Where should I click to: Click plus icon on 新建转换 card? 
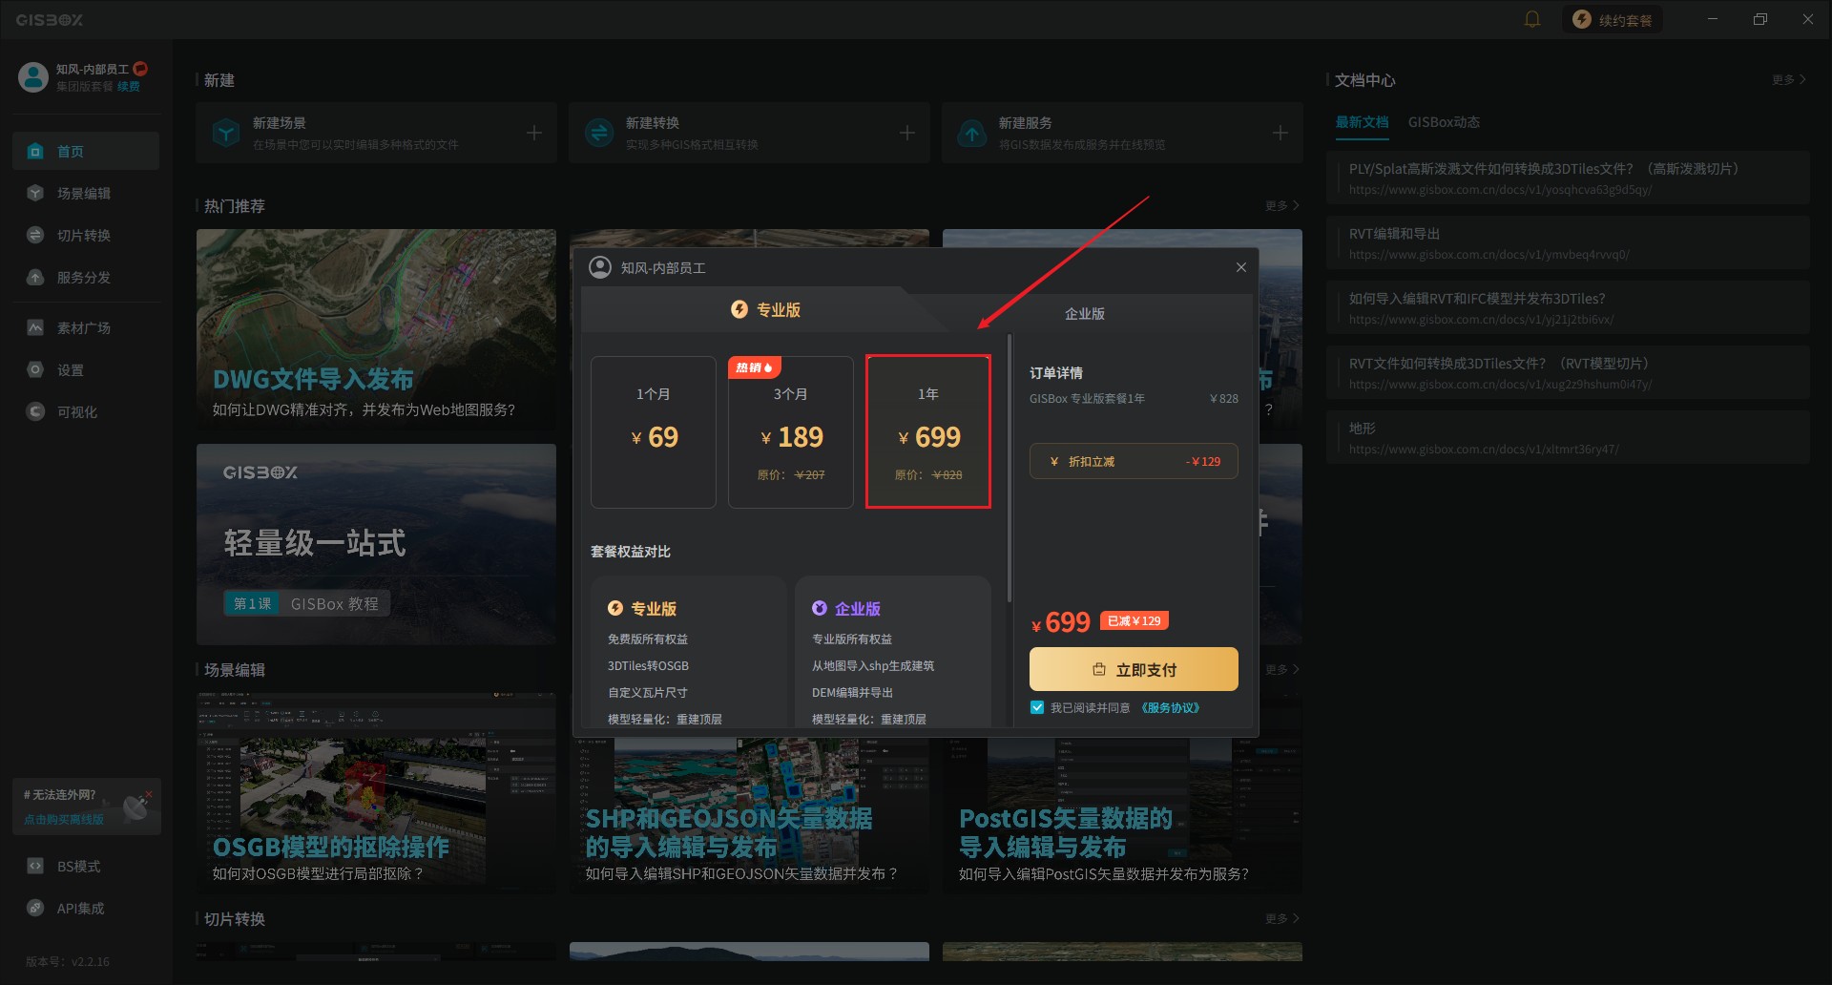tap(907, 133)
